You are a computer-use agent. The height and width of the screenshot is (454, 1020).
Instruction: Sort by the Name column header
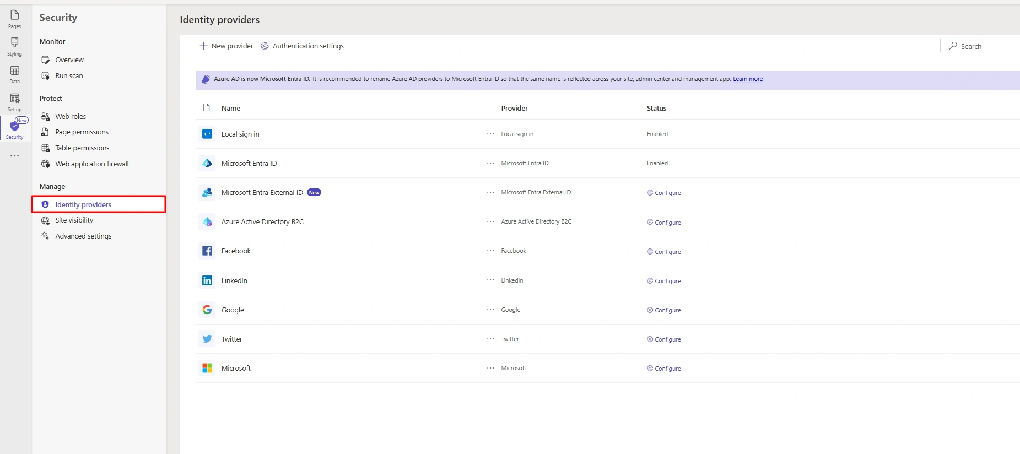(x=231, y=108)
